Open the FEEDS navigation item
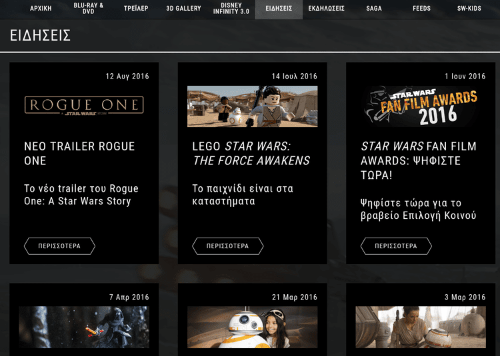 (x=421, y=9)
